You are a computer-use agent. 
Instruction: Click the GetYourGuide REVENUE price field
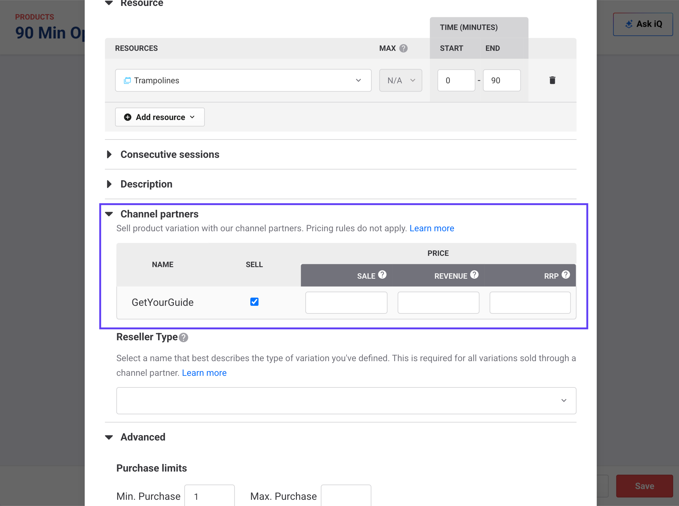coord(438,303)
